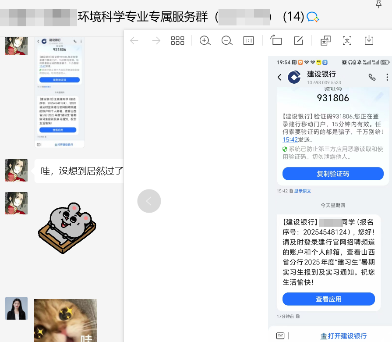Open the bank SMS screenshot thumbnail in chat

(x=60, y=93)
